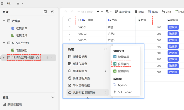Screen dimensions: 184x110
Task: Open the three-dots menu on 1.MPS 生产计划表
Action: pos(53,58)
